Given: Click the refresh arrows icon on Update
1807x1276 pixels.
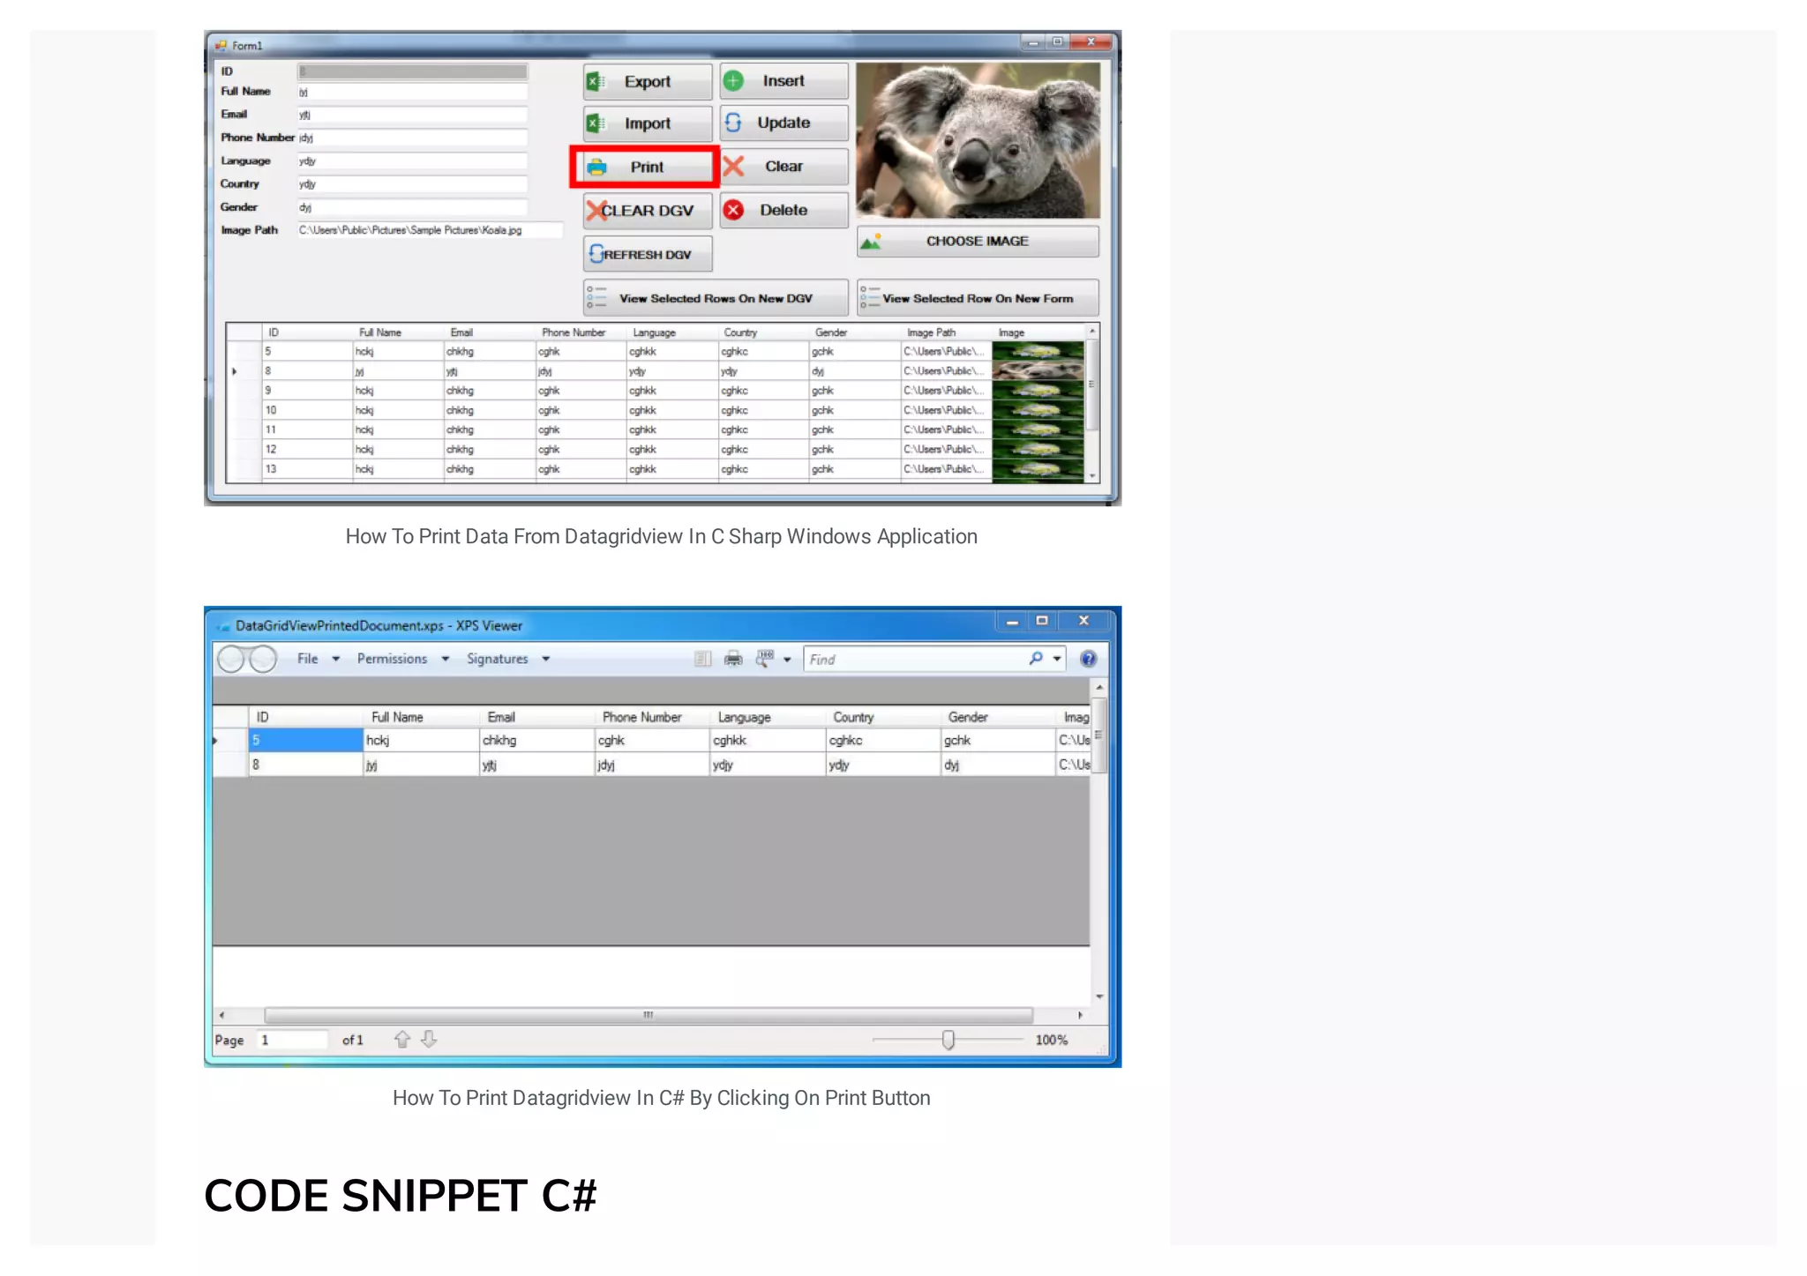Looking at the screenshot, I should (734, 123).
